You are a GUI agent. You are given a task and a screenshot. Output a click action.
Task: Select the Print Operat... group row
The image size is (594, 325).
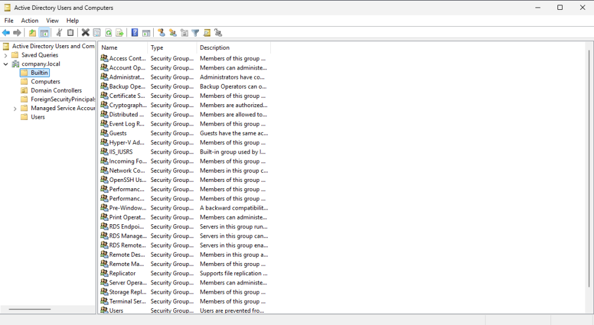click(184, 217)
